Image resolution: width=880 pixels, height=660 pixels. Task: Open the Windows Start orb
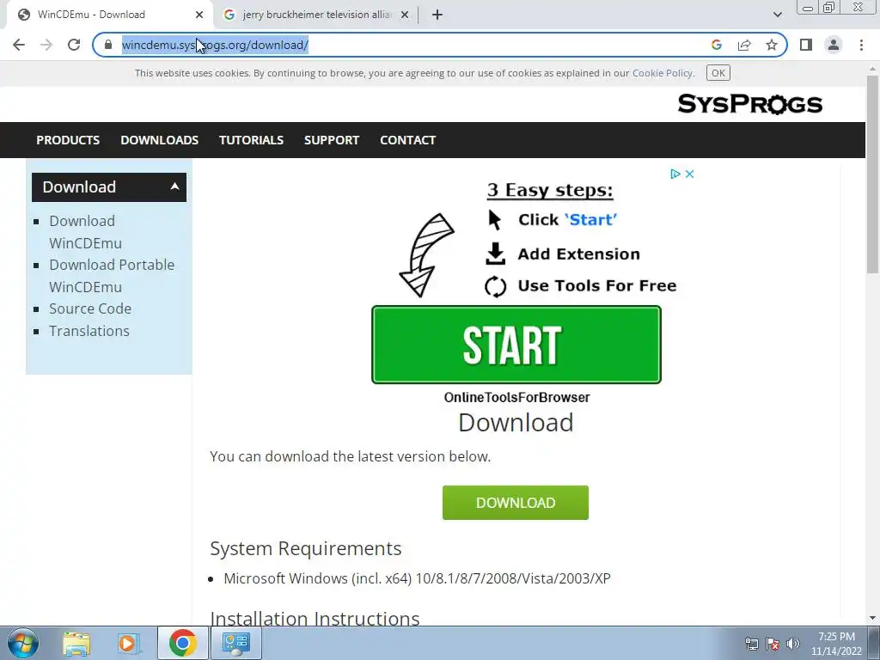tap(23, 643)
